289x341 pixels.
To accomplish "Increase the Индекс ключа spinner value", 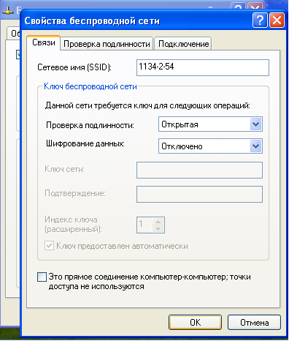I will click(158, 222).
